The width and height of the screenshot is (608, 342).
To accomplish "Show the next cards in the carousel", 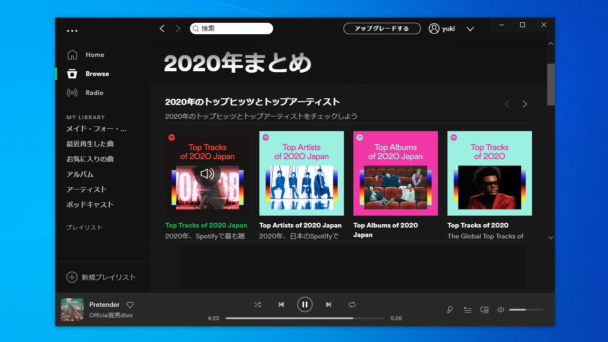I will pos(524,104).
